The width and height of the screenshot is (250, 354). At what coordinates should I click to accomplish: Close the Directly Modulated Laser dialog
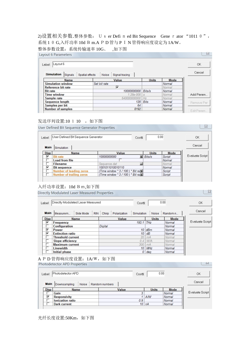(209, 191)
